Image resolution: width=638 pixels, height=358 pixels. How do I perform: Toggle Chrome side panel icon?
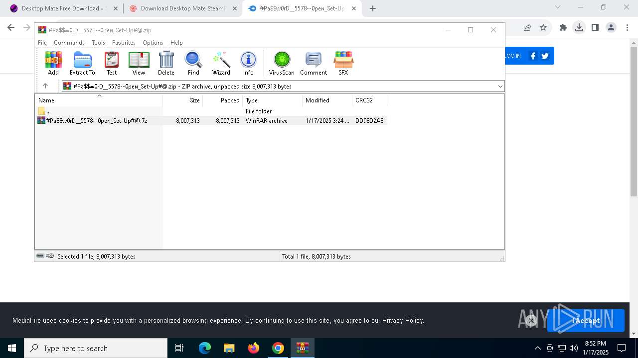(595, 28)
